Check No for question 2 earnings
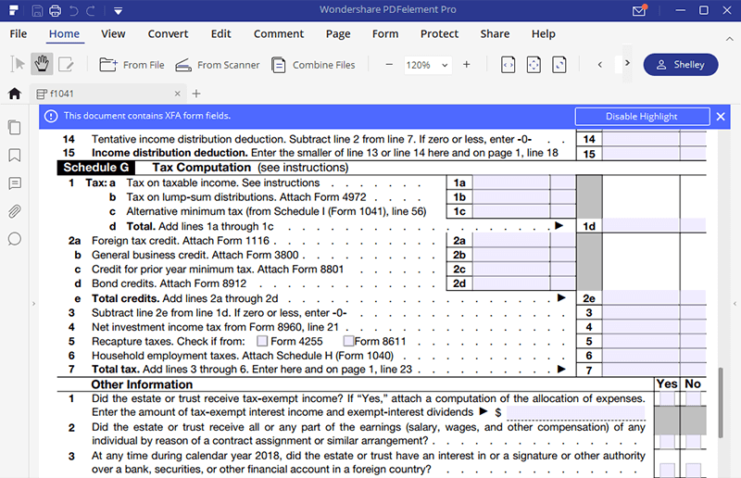This screenshot has height=478, width=741. [x=693, y=441]
